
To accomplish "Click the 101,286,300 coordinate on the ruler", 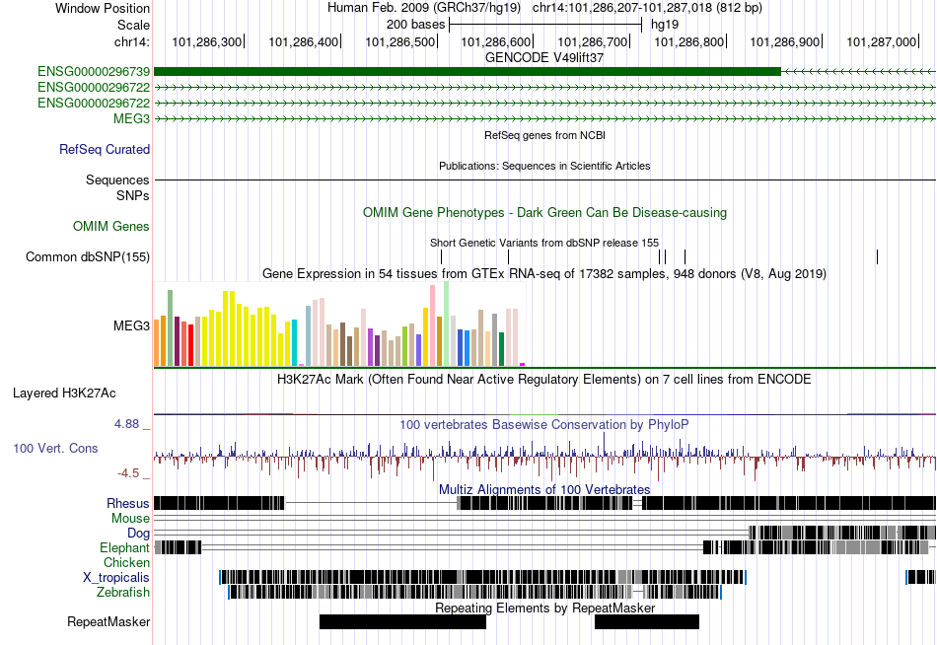I will [207, 41].
